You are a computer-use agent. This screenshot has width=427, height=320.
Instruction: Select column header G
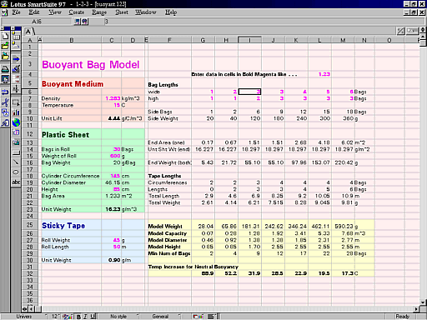(203, 40)
